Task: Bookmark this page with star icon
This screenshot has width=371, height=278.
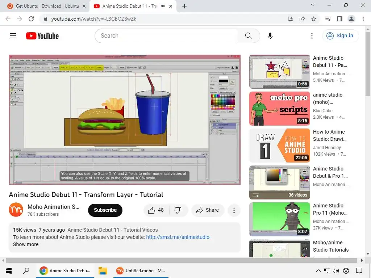Action: coord(314,19)
